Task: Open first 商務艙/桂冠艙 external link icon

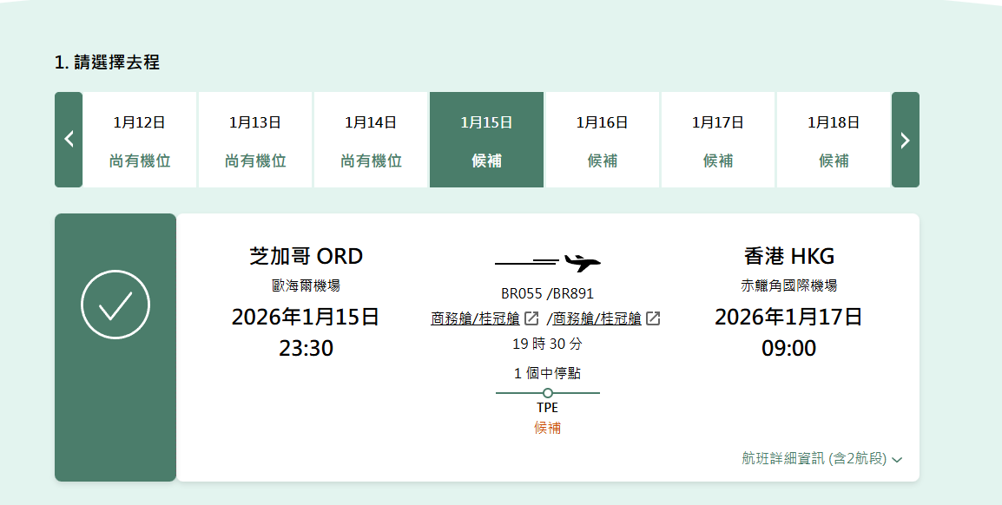Action: (x=531, y=318)
